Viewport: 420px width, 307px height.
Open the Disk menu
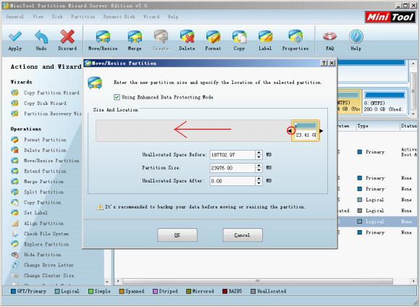(x=57, y=17)
